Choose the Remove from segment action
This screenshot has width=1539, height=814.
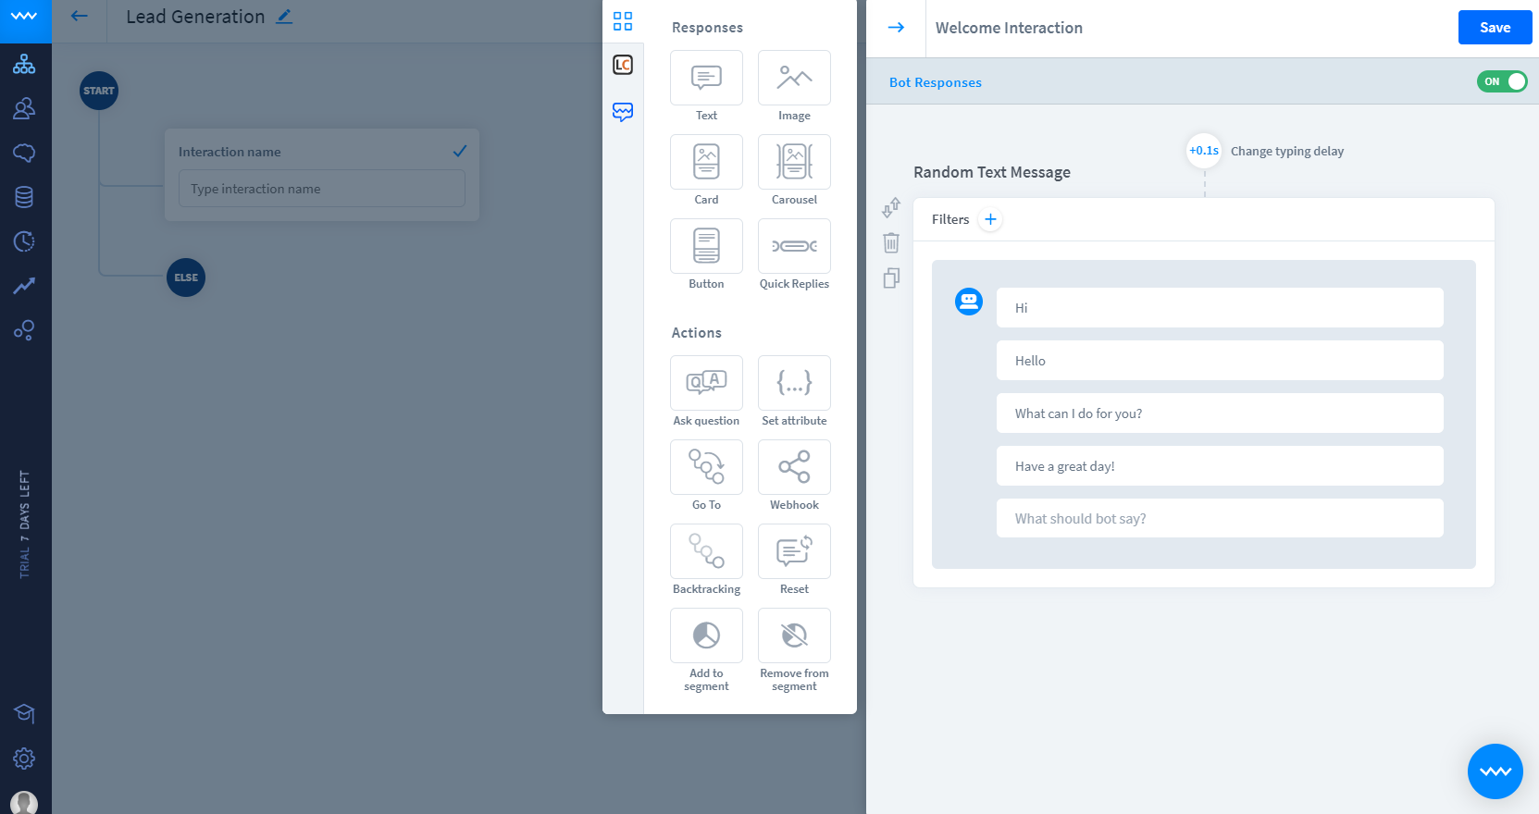(x=794, y=635)
